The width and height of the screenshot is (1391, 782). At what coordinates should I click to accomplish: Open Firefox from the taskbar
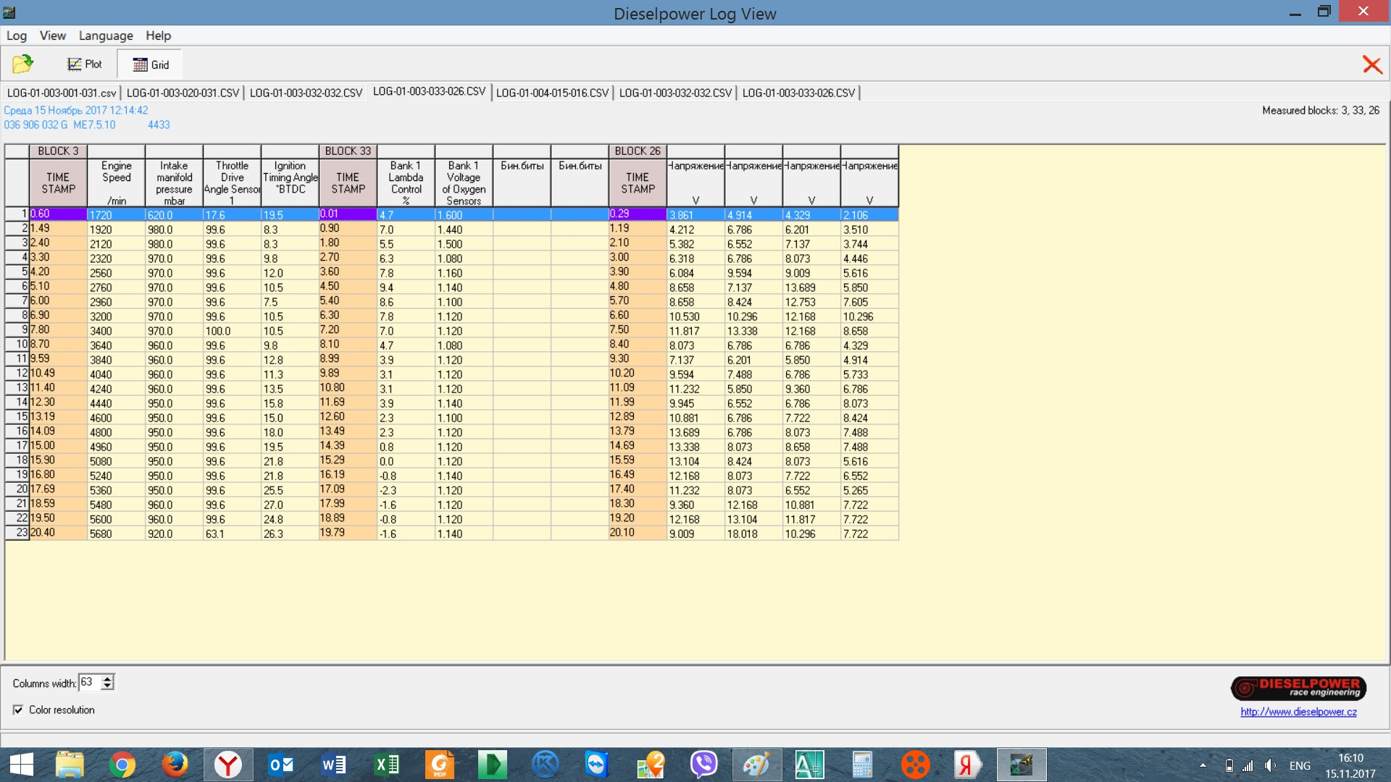click(x=175, y=765)
